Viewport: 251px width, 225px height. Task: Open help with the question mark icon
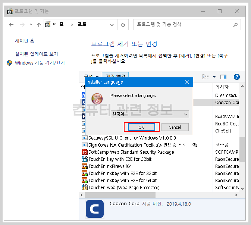(236, 77)
